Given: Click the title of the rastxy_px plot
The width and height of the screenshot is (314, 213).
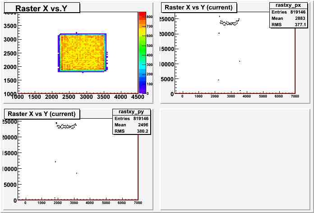Looking at the screenshot, I should (x=199, y=8).
